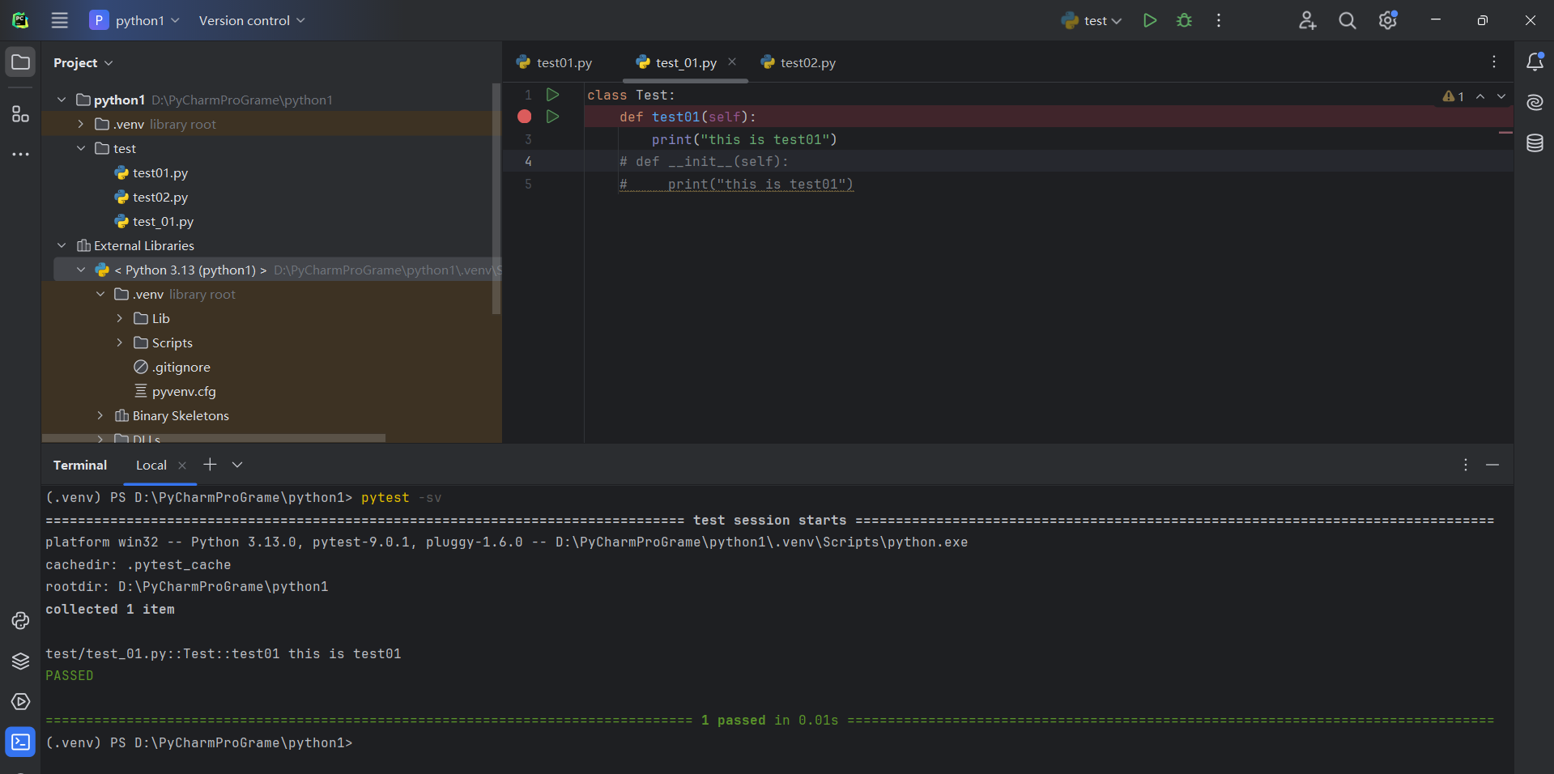Expand Binary Skeletons node
This screenshot has height=774, width=1554.
click(x=100, y=415)
